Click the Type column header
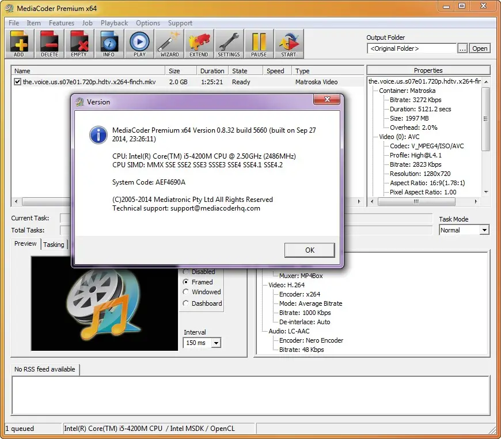The width and height of the screenshot is (501, 439). [328, 71]
